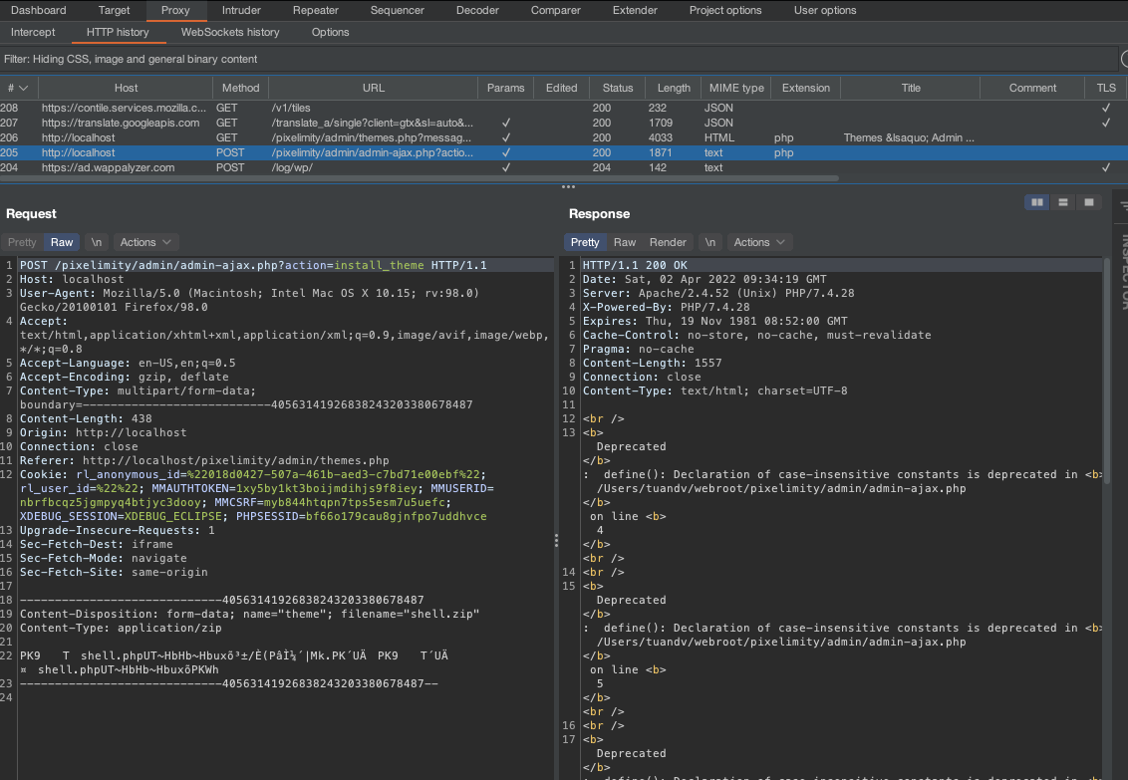Switch Request view from Raw to Pretty
The width and height of the screenshot is (1128, 780).
21,242
